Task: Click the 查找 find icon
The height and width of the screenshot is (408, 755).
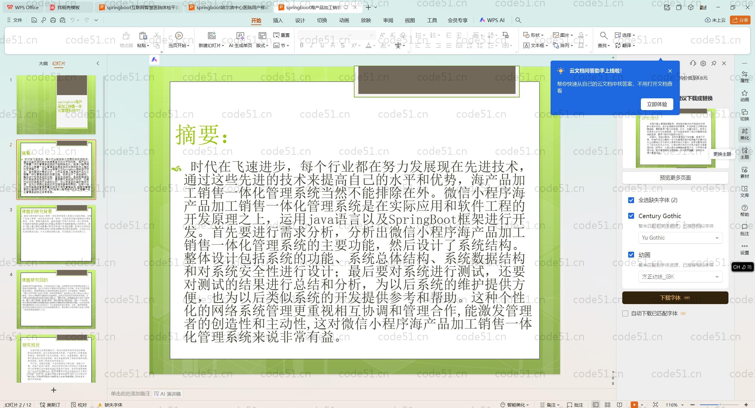Action: pyautogui.click(x=603, y=36)
